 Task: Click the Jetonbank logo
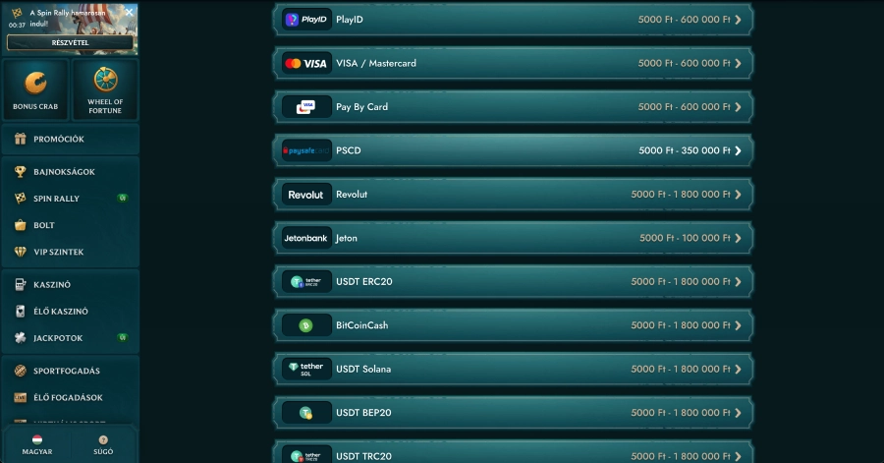(306, 238)
